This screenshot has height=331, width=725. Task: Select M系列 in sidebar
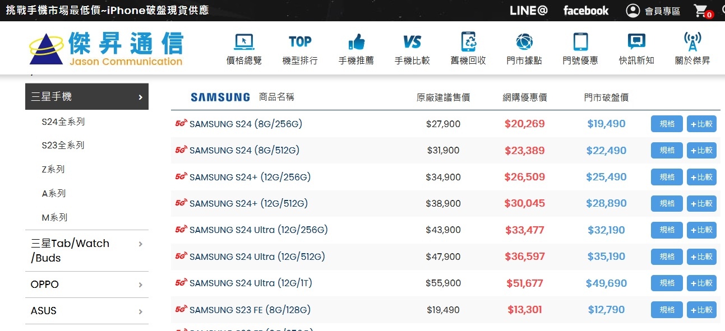(54, 217)
